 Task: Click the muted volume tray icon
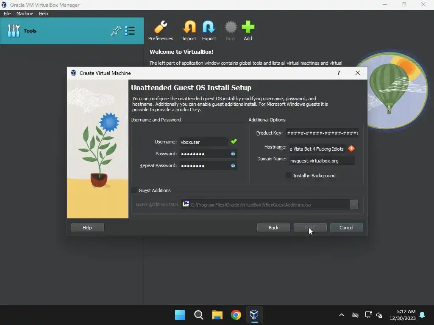tap(379, 315)
